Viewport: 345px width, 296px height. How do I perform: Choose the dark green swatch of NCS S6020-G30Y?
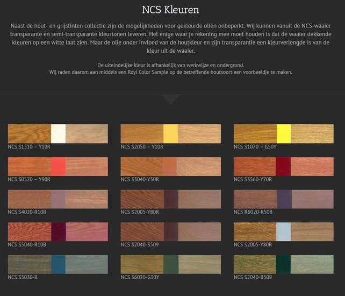point(170,264)
